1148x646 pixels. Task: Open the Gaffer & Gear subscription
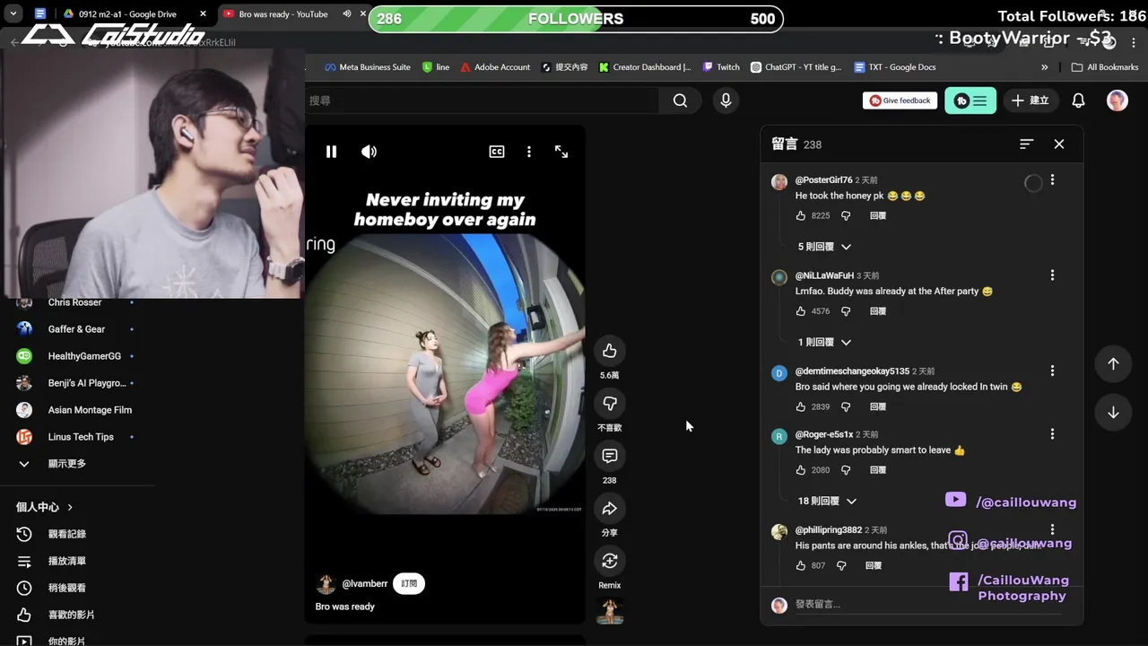coord(76,329)
